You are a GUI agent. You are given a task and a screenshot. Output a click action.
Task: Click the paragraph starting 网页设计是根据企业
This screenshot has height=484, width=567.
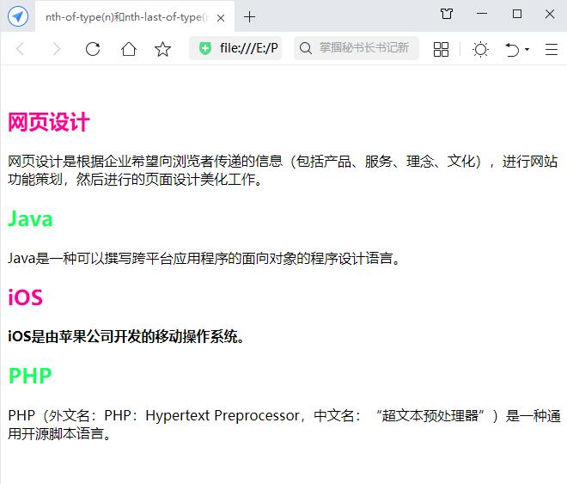click(283, 170)
